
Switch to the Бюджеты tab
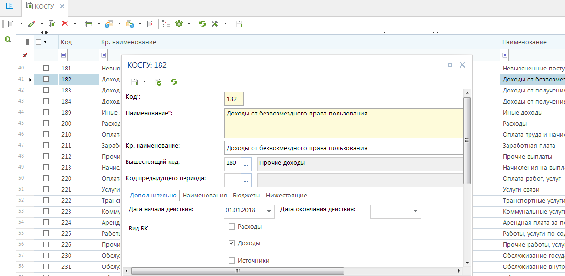point(246,195)
